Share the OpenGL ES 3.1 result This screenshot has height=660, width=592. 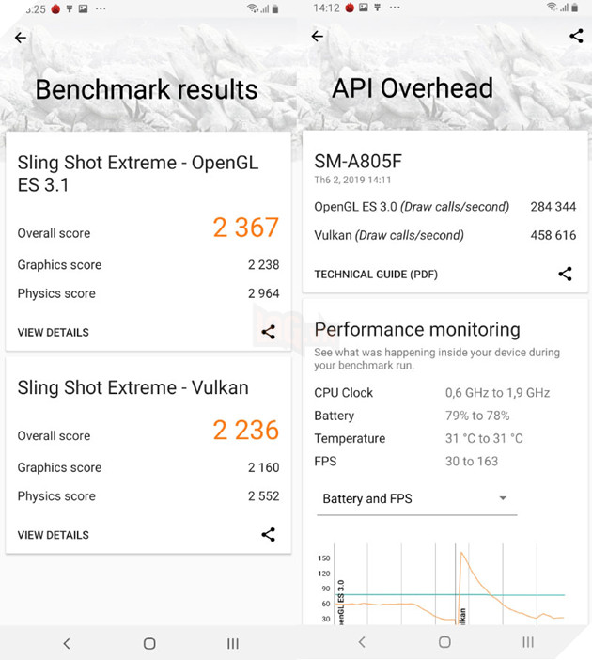click(x=269, y=332)
